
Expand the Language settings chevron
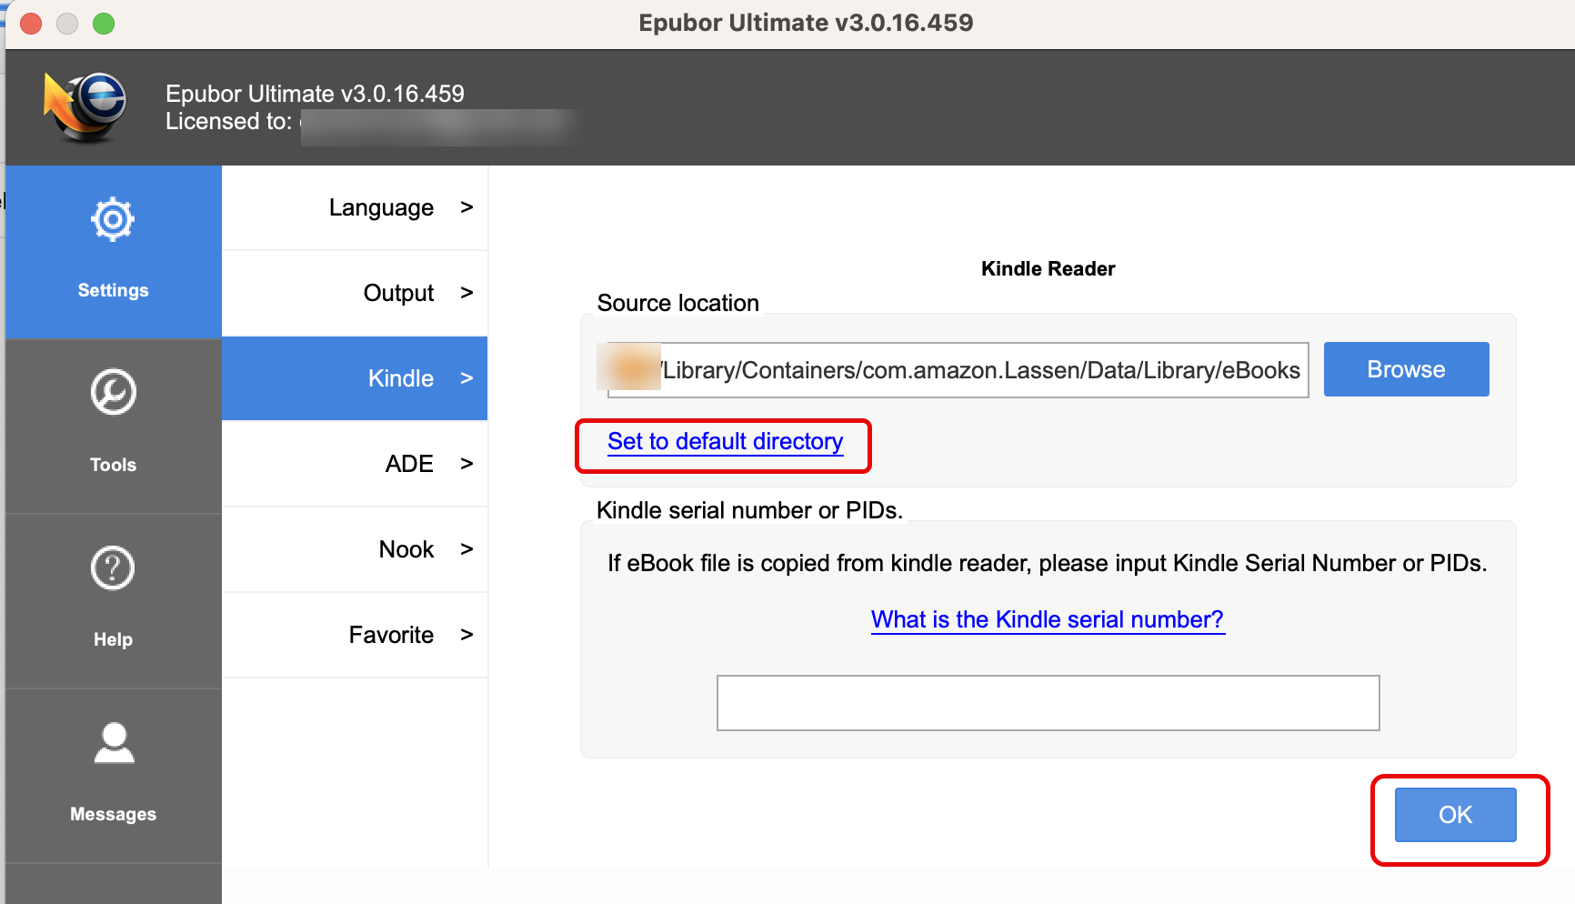(466, 207)
